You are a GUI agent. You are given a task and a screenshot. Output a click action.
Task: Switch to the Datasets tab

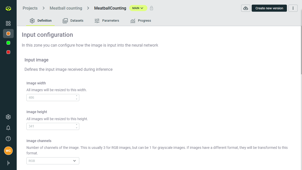pos(73,21)
